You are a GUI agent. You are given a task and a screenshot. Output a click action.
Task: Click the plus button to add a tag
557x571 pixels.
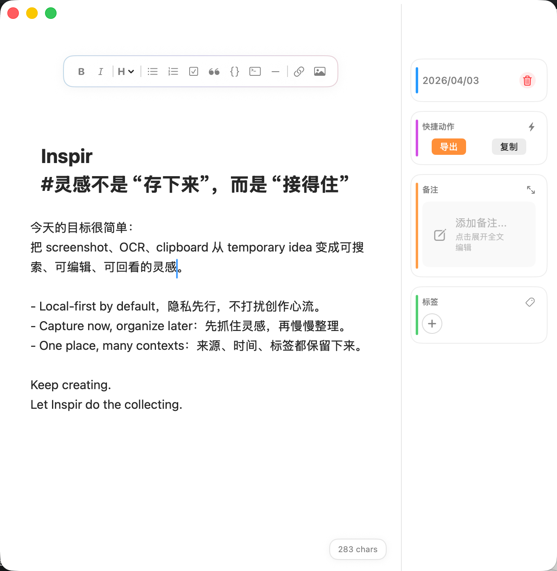coord(432,324)
